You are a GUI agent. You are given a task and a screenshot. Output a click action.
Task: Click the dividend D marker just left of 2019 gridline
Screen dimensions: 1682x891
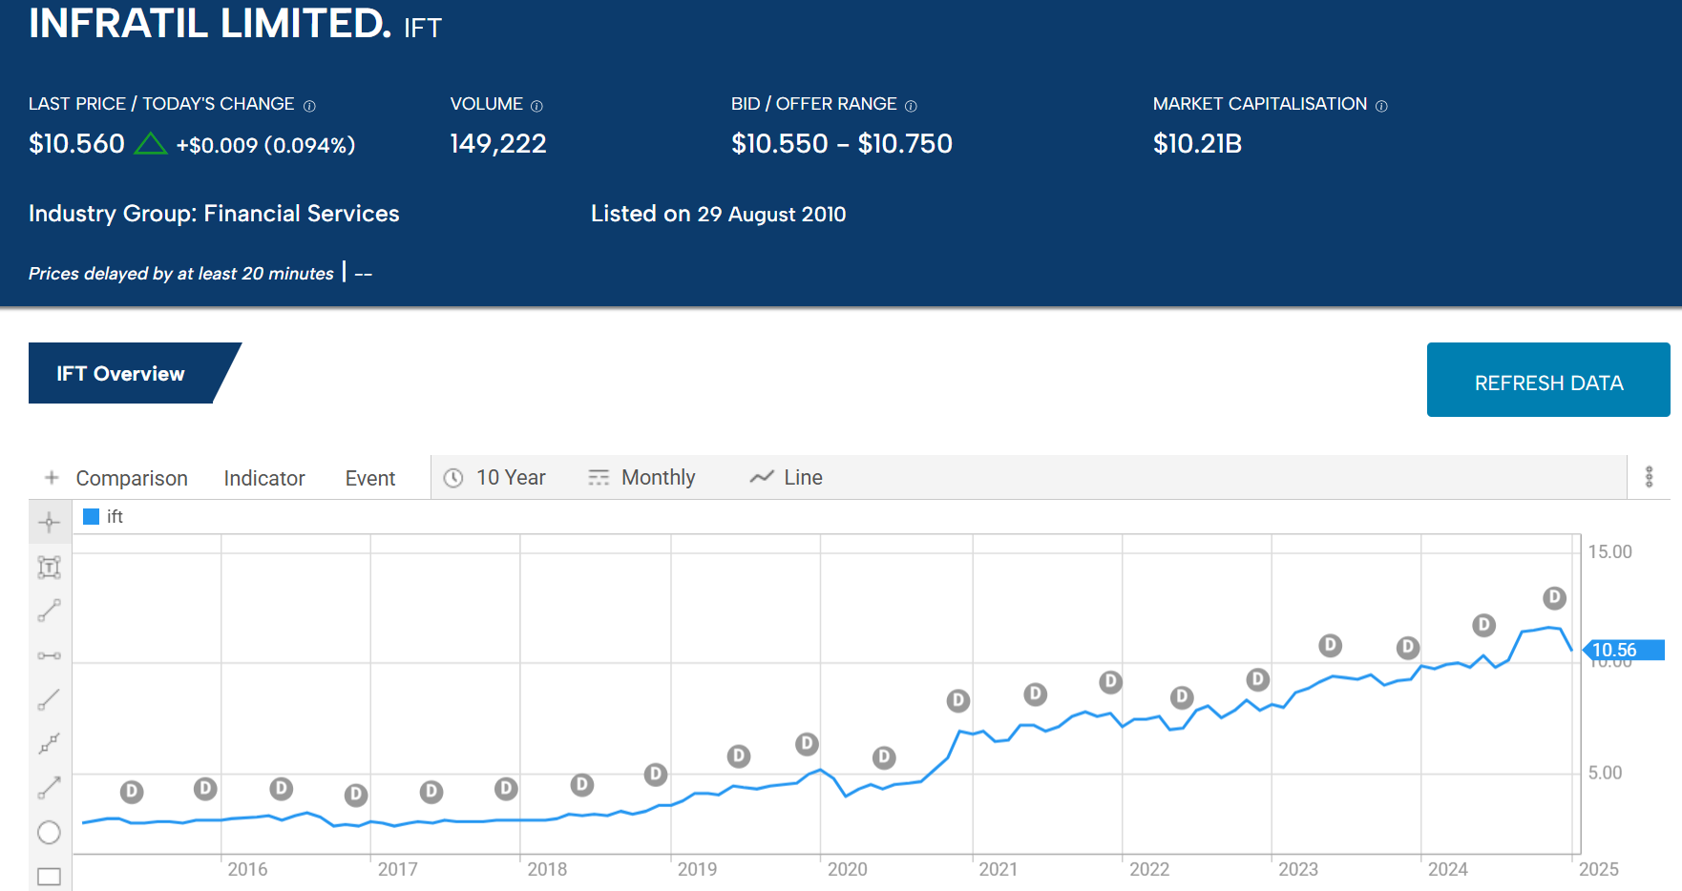pyautogui.click(x=655, y=774)
